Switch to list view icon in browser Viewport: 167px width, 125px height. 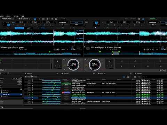(x=128, y=77)
